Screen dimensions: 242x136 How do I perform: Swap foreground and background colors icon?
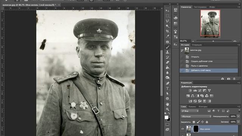[169, 113]
